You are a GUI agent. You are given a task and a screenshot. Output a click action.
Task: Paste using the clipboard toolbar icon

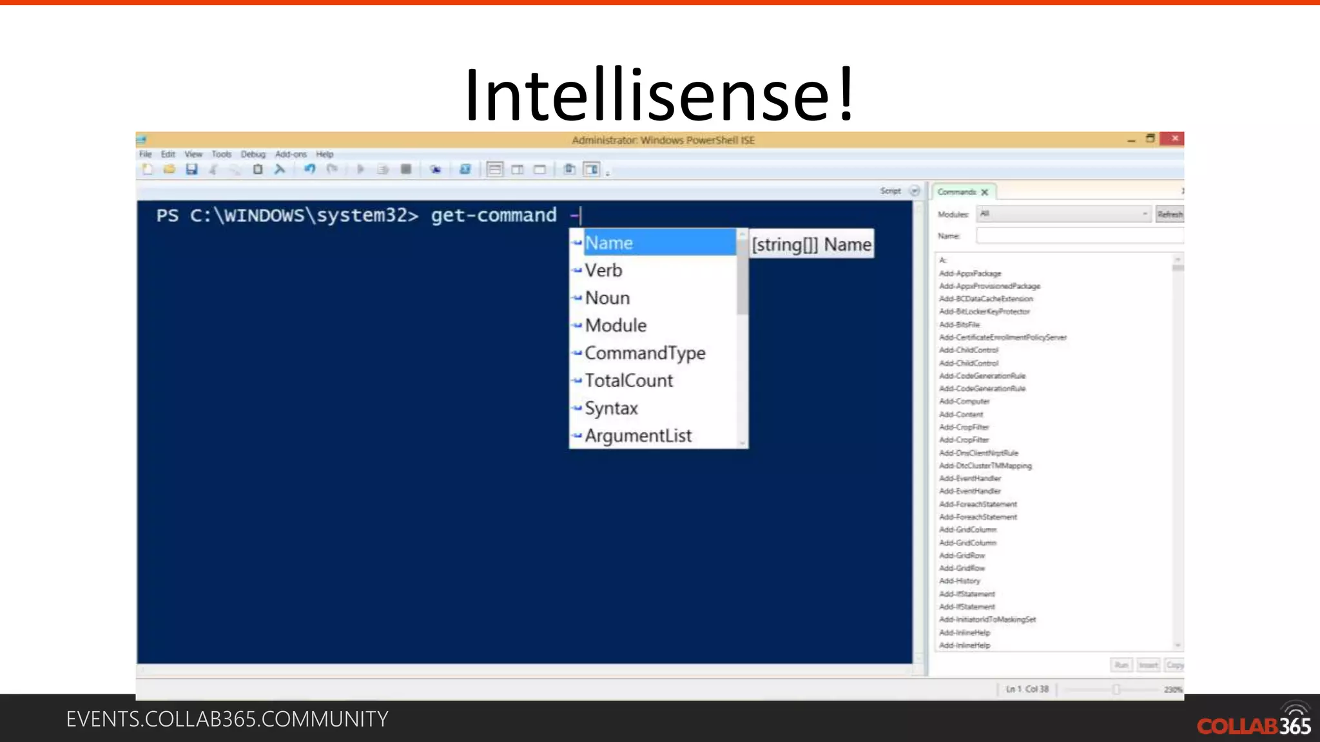point(257,169)
